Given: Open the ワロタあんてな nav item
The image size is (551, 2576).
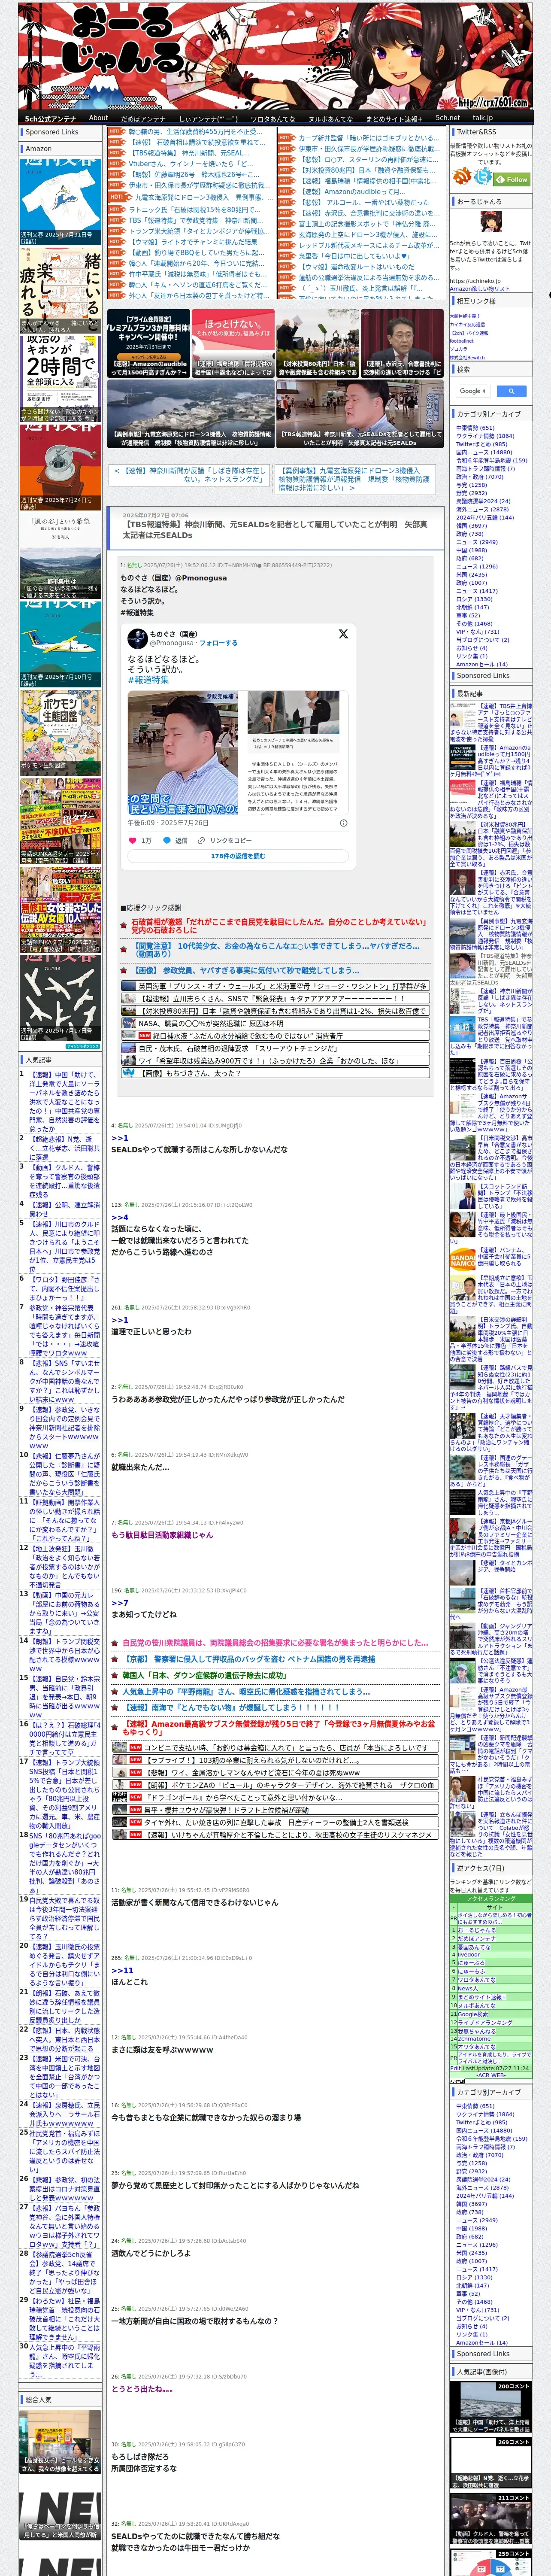Looking at the screenshot, I should pos(272,118).
